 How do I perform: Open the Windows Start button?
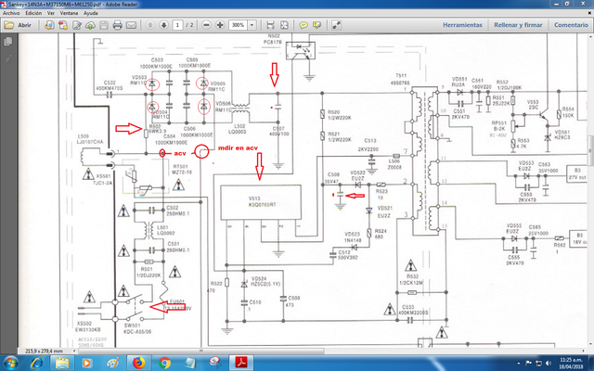pyautogui.click(x=10, y=363)
